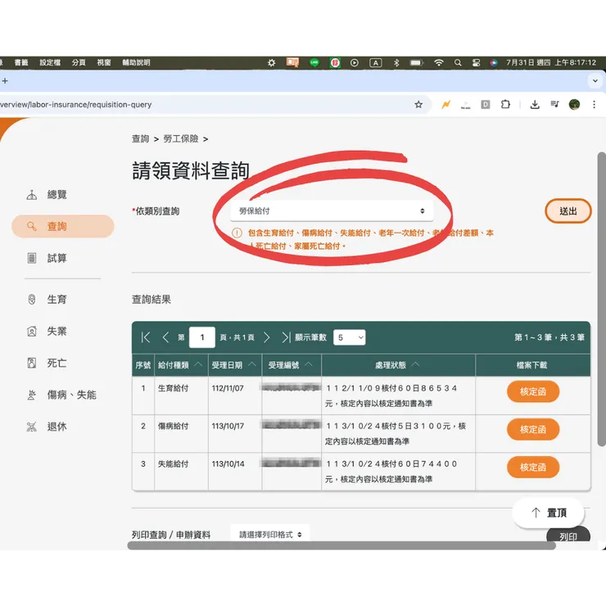Download 核定函 for 傷病給付 row
606x606 pixels.
(x=532, y=429)
